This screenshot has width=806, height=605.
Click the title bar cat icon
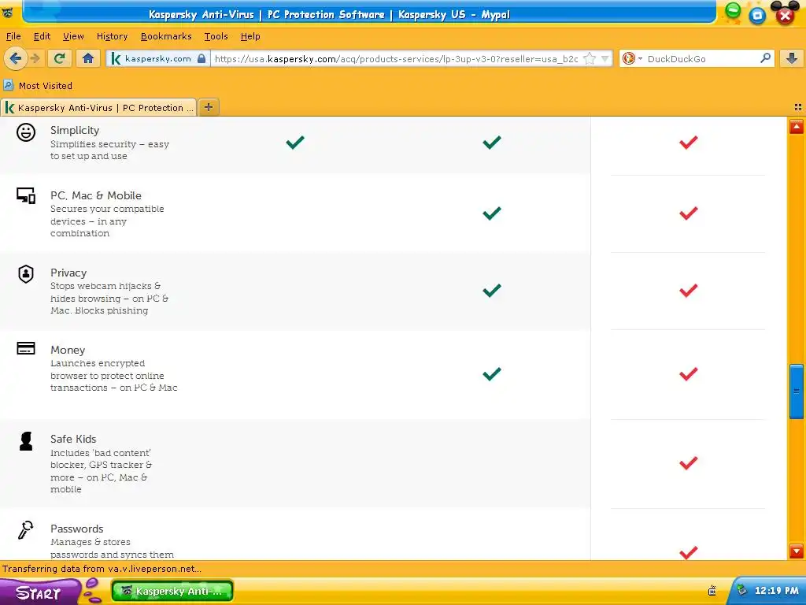click(8, 12)
